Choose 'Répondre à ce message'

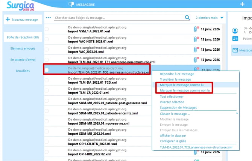177,74
